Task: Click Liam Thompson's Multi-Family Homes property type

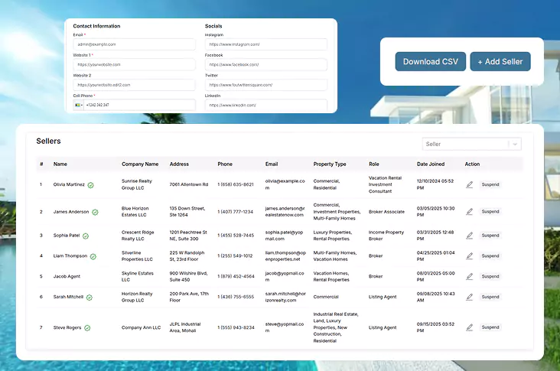Action: 334,252
